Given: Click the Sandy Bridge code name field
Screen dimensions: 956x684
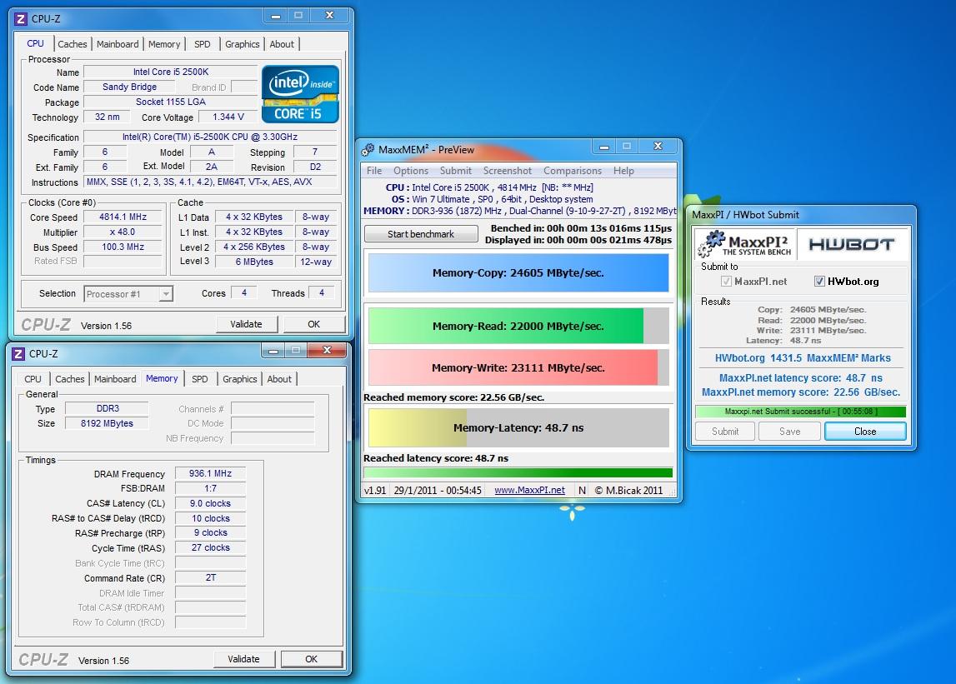Looking at the screenshot, I should pos(129,87).
